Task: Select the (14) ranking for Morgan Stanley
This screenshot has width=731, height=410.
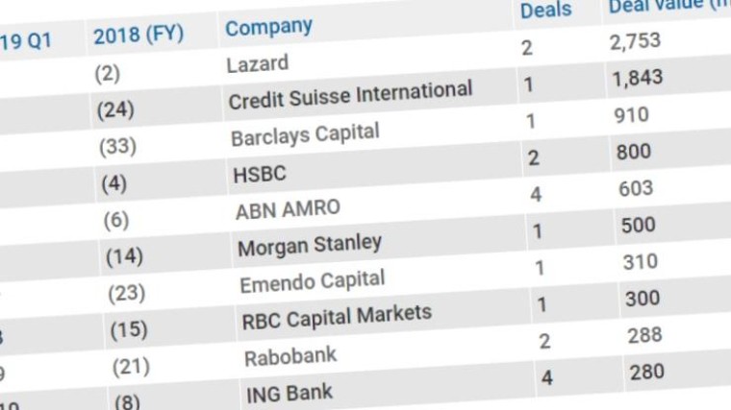Action: [x=123, y=256]
